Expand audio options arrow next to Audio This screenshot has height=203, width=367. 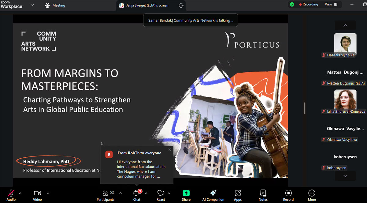coord(20,193)
